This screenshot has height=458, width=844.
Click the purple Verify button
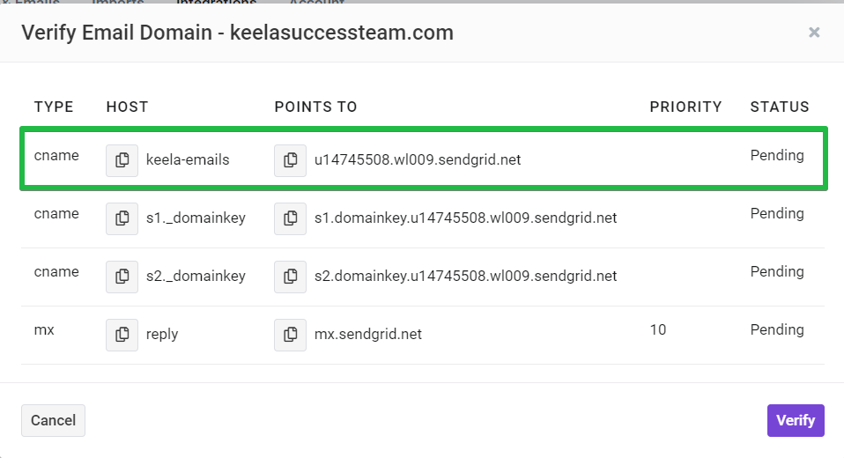796,420
